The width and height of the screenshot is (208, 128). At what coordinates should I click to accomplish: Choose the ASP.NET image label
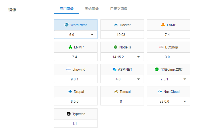coord(125,70)
